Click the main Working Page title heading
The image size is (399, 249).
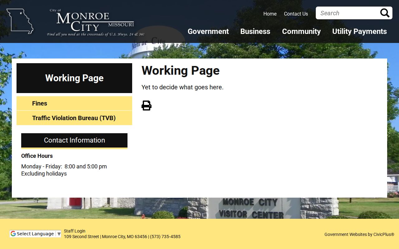(x=180, y=71)
